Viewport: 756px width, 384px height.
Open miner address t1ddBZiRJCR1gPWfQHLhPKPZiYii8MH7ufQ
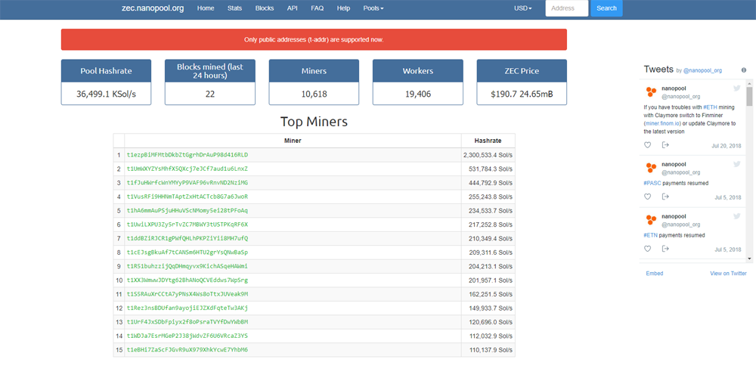(x=187, y=239)
